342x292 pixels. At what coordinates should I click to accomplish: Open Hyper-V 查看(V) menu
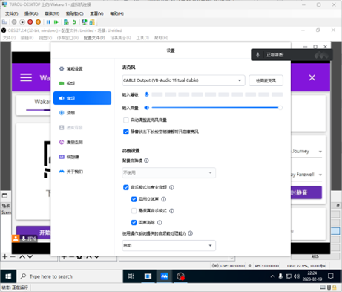(96, 13)
